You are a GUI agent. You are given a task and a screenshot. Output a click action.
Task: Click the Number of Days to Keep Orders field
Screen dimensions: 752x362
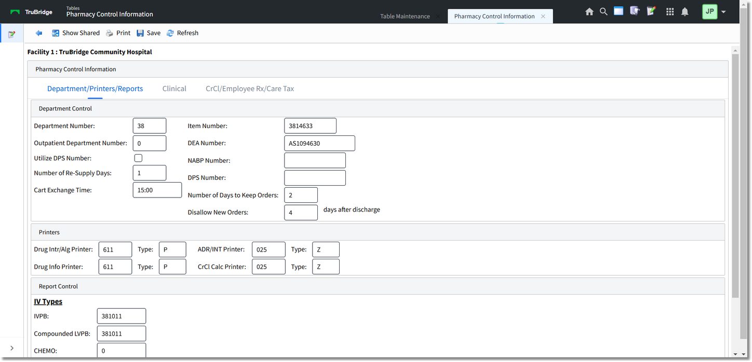click(x=301, y=196)
